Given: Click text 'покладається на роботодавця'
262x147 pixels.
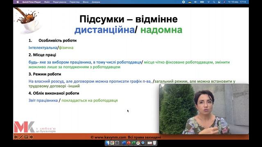Looking at the screenshot, I should (90, 100).
